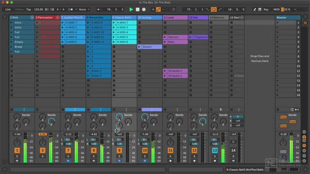Toggle first Post button on Master sends
Screen dimensions: 310x174
283,117
